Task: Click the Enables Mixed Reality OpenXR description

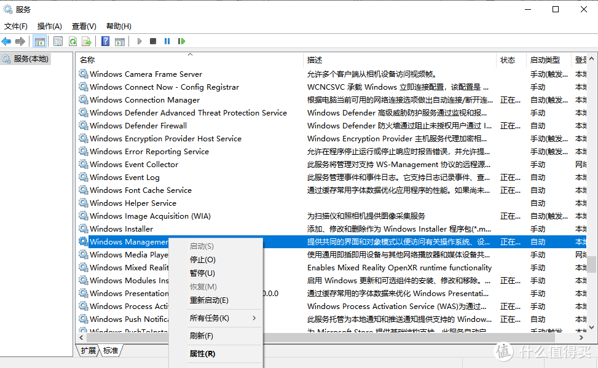Action: pos(399,268)
